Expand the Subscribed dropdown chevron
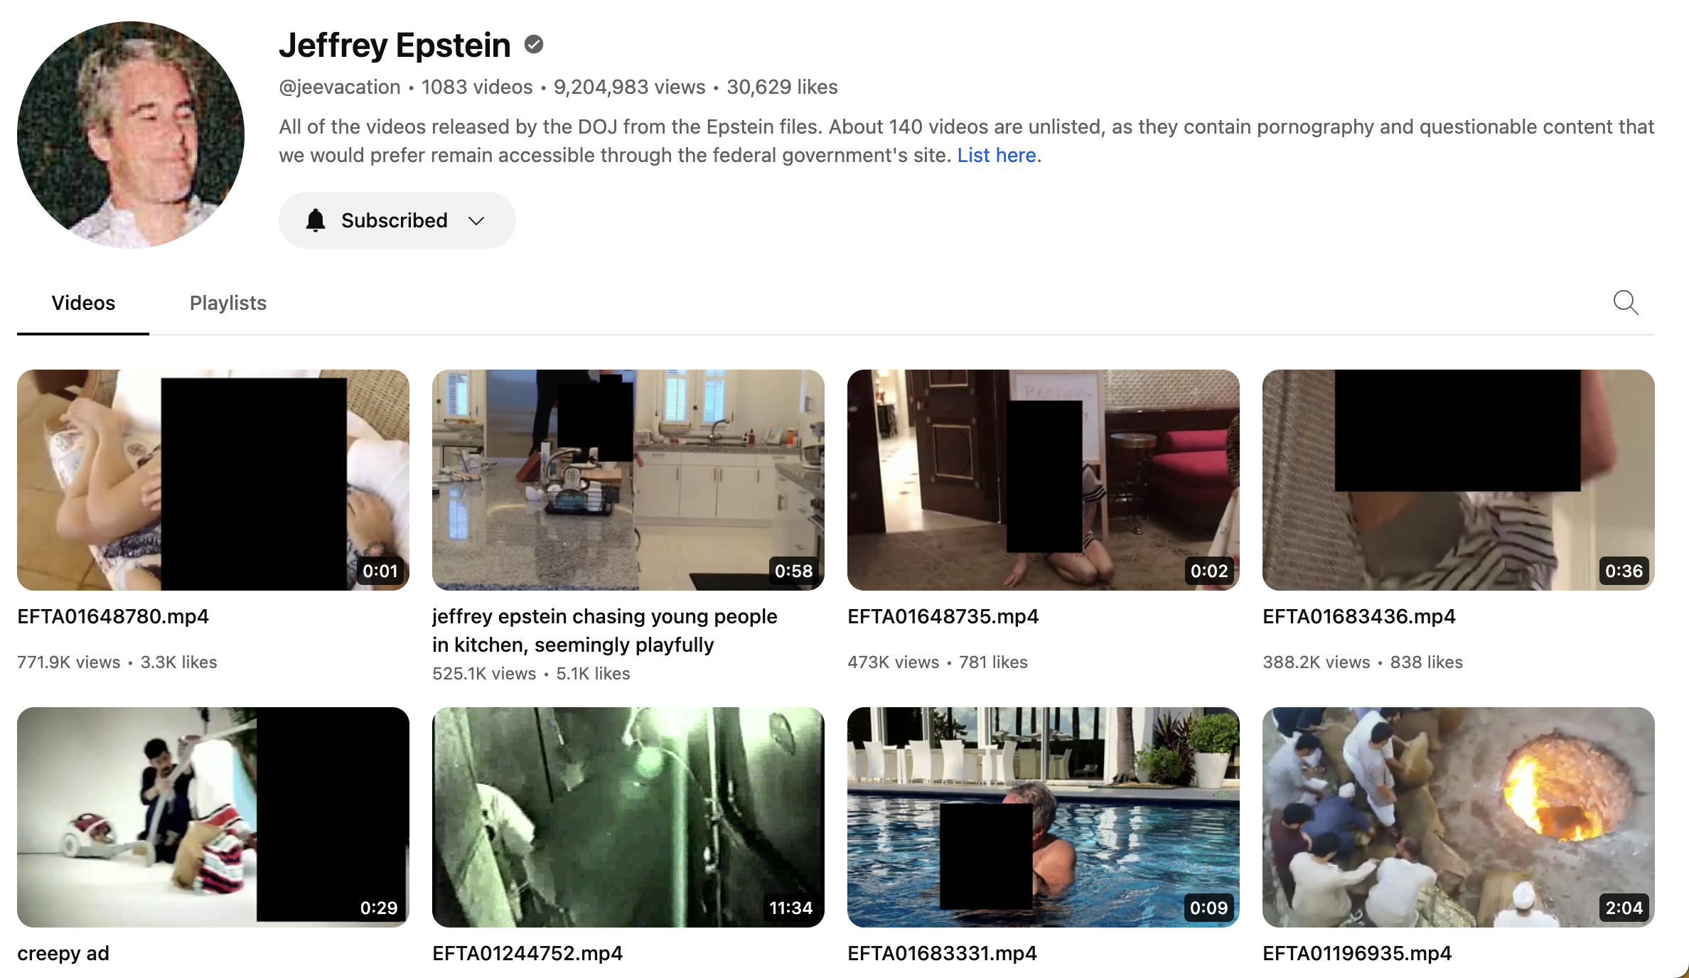Image resolution: width=1689 pixels, height=978 pixels. tap(476, 221)
